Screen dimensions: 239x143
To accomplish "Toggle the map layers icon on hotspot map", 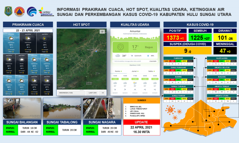I will (x=102, y=31).
